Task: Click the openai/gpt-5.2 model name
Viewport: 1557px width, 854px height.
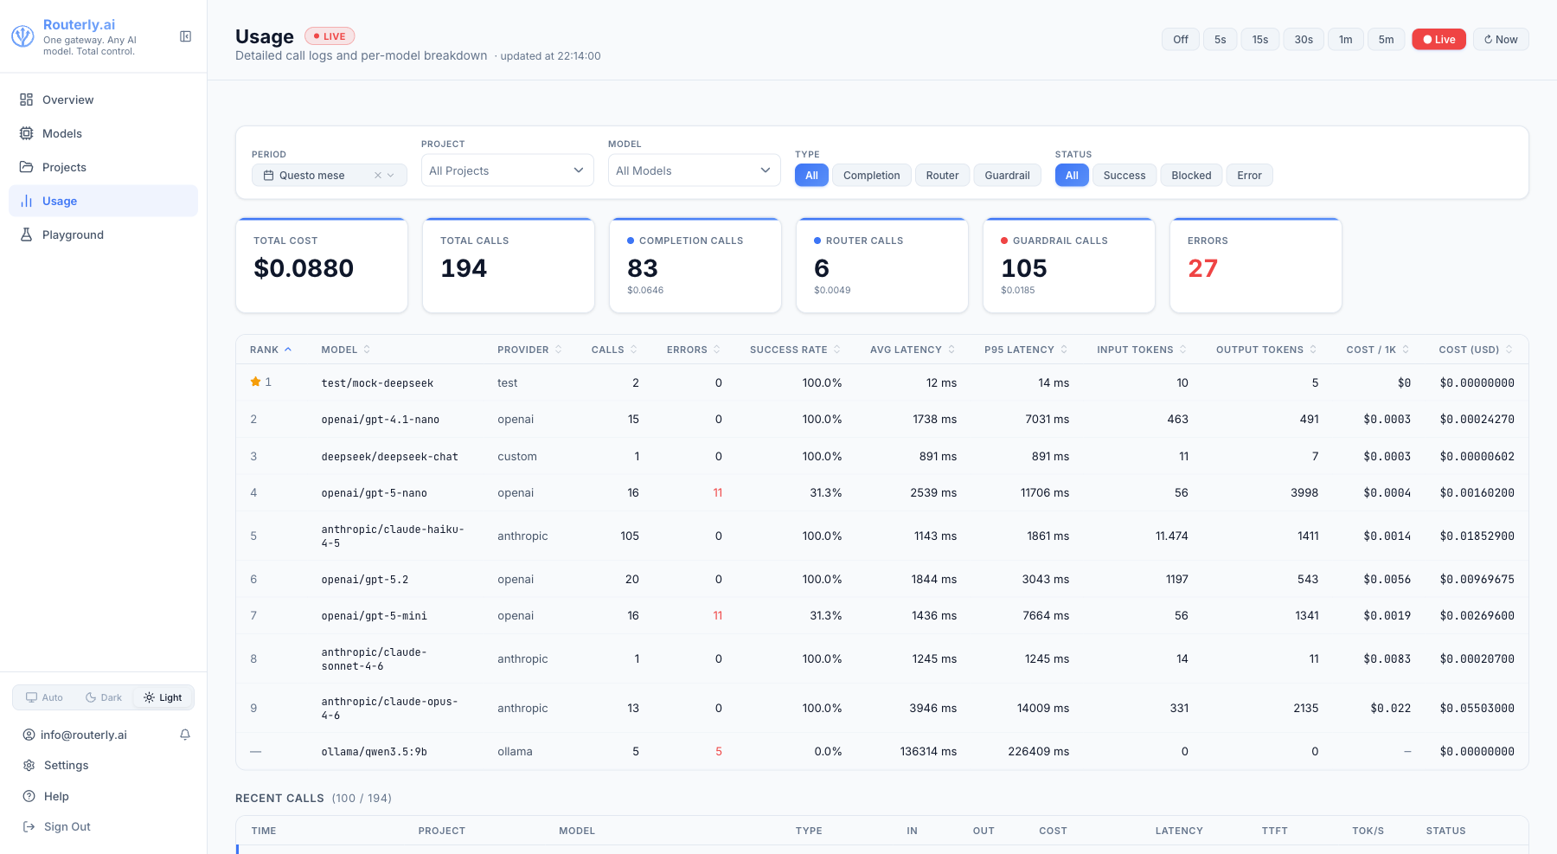Action: click(364, 580)
